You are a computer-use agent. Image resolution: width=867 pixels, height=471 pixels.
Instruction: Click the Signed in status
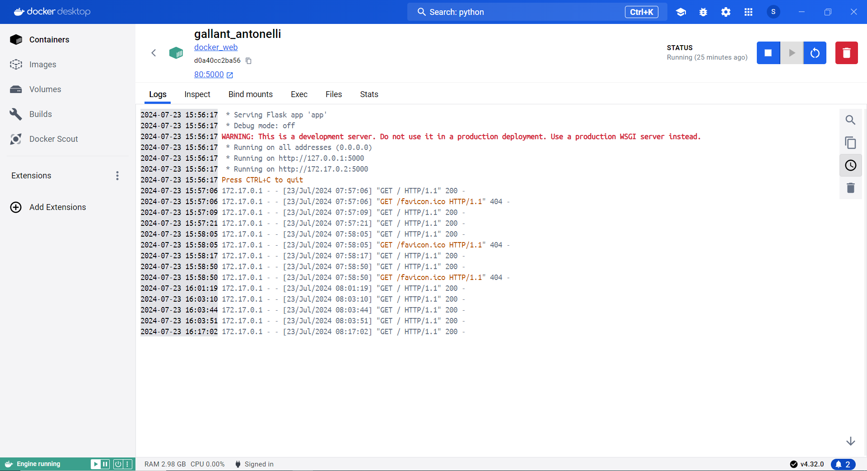(x=254, y=464)
